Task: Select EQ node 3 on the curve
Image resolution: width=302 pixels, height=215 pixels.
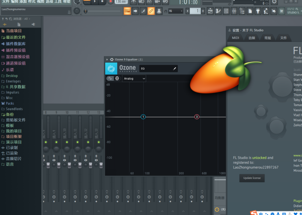Action: pyautogui.click(x=197, y=117)
